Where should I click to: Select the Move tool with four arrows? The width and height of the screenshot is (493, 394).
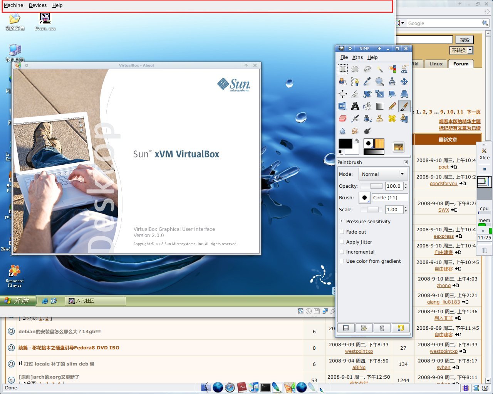click(x=404, y=82)
